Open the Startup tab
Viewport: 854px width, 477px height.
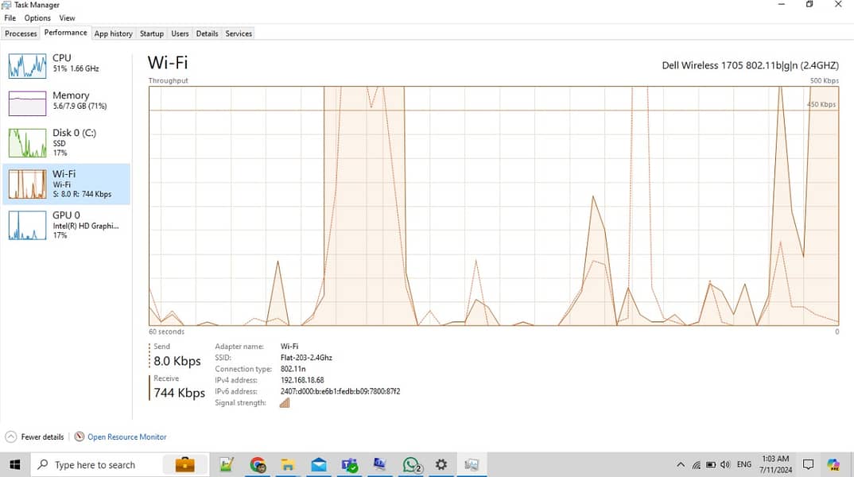(151, 33)
